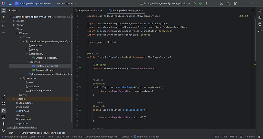Open the run configuration dropdown
This screenshot has height=139, width=263.
(165, 3)
